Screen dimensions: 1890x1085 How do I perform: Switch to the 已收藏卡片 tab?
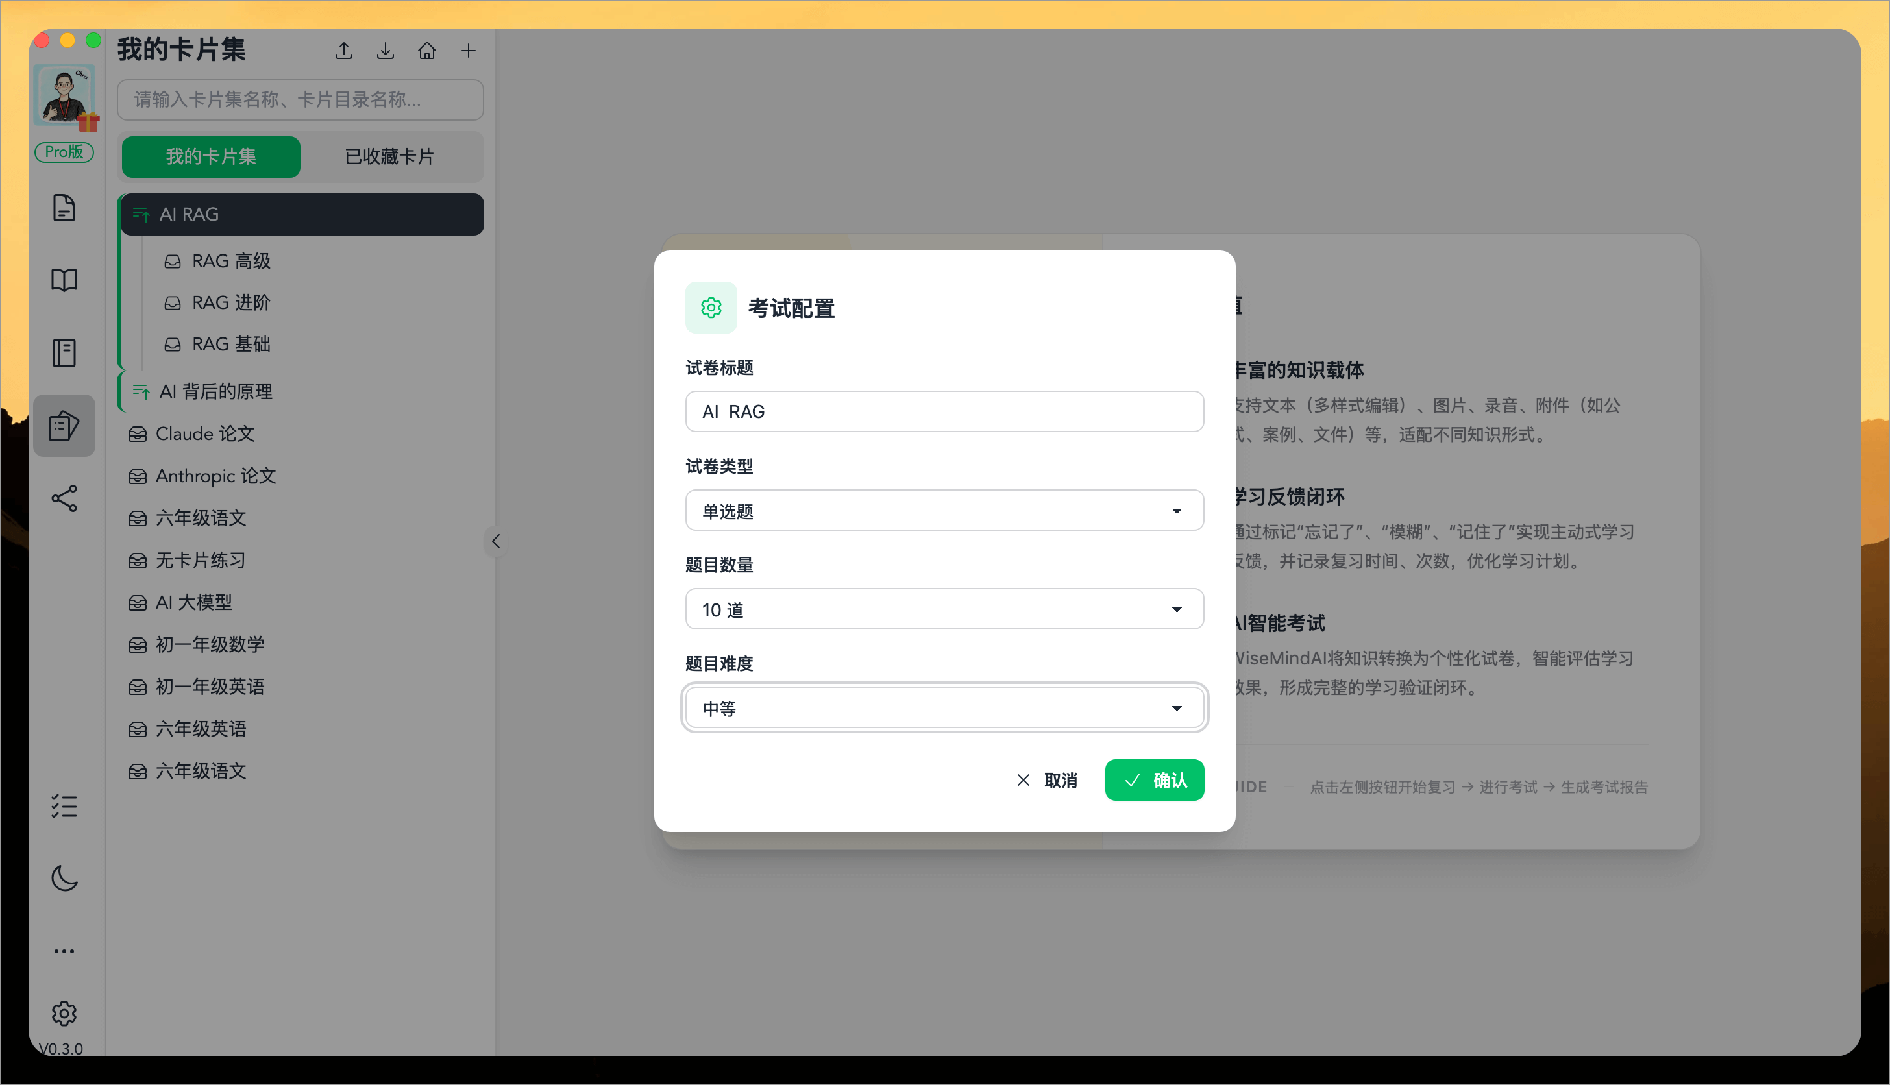click(390, 156)
